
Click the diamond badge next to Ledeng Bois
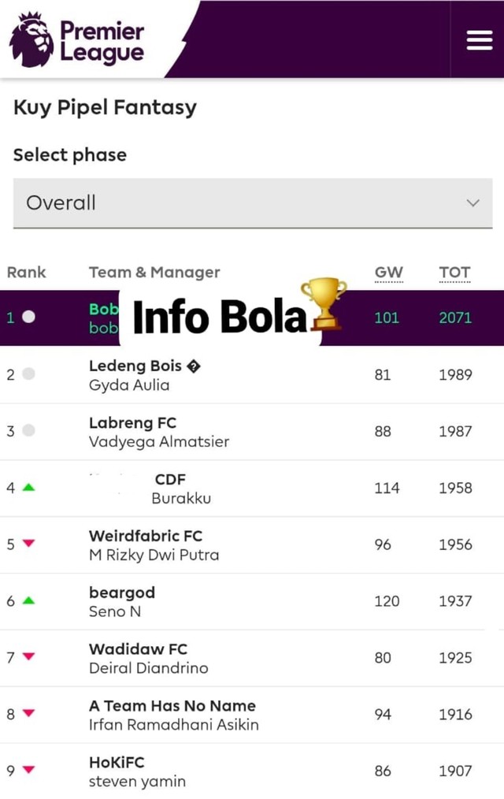point(194,366)
